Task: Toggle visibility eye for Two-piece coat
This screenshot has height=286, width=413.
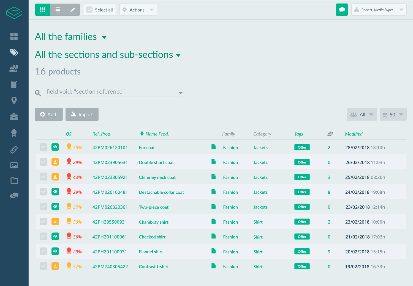Action: click(x=55, y=207)
